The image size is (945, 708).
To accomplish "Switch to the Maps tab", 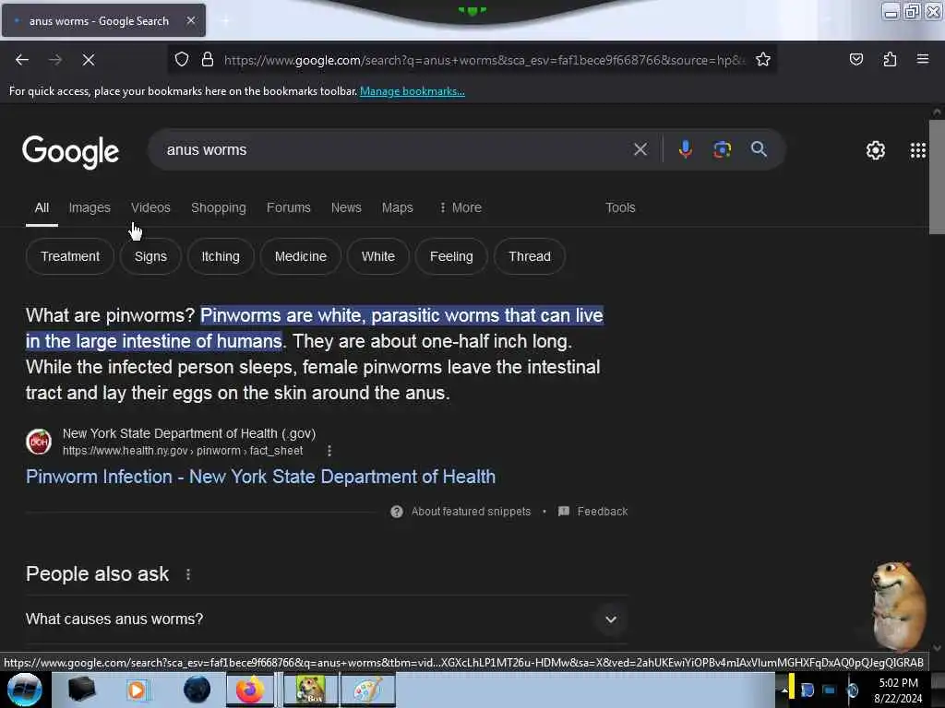I will (397, 207).
